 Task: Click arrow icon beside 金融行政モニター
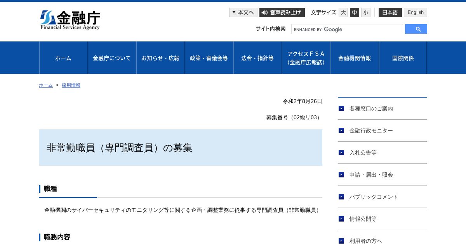pos(341,131)
